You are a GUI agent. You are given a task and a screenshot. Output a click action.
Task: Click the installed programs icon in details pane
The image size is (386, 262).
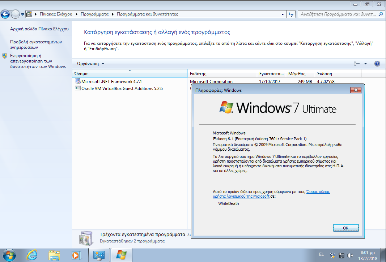(x=86, y=238)
